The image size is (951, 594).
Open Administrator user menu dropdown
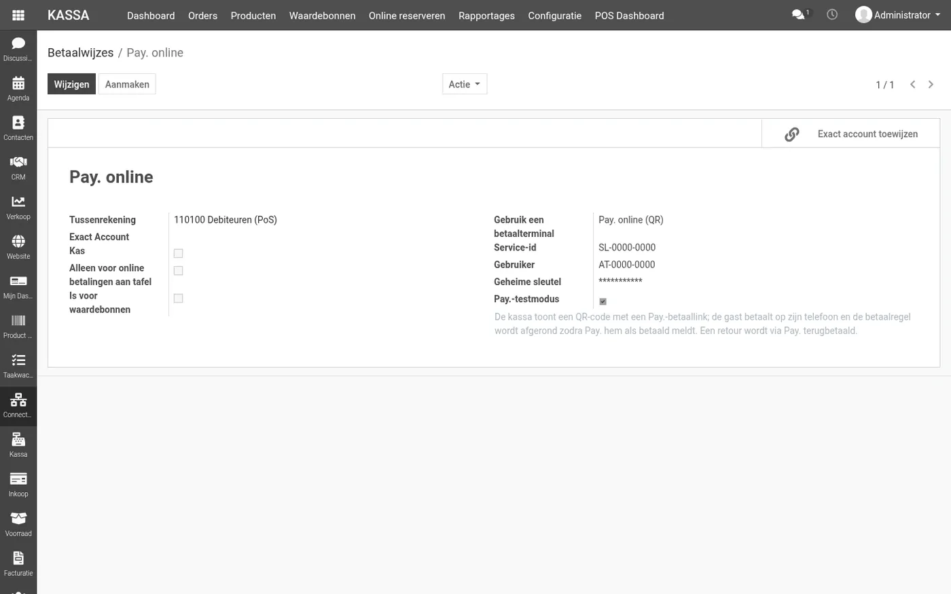(898, 15)
